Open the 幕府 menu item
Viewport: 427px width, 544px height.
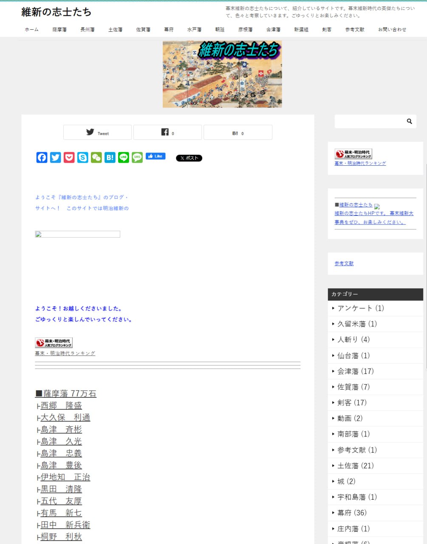169,30
